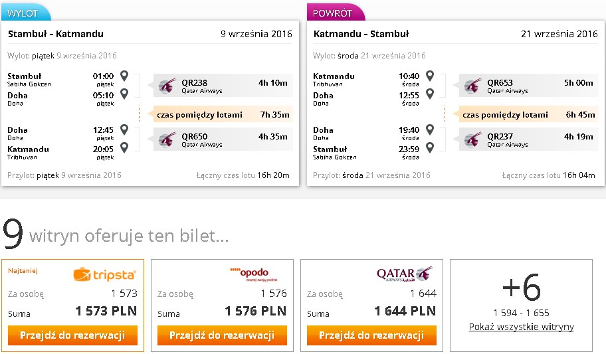
Task: Click the map pin beside Doha 19:40 departure
Action: click(430, 130)
